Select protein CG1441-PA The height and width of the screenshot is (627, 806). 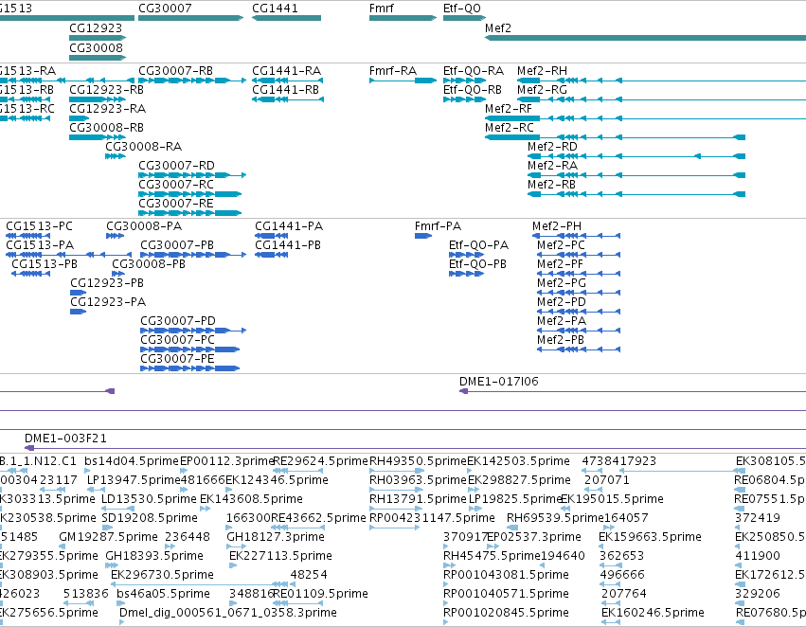click(289, 226)
